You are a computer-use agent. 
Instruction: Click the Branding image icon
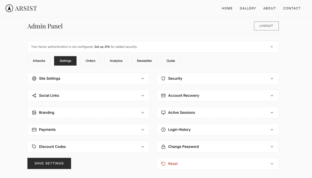coord(34,112)
